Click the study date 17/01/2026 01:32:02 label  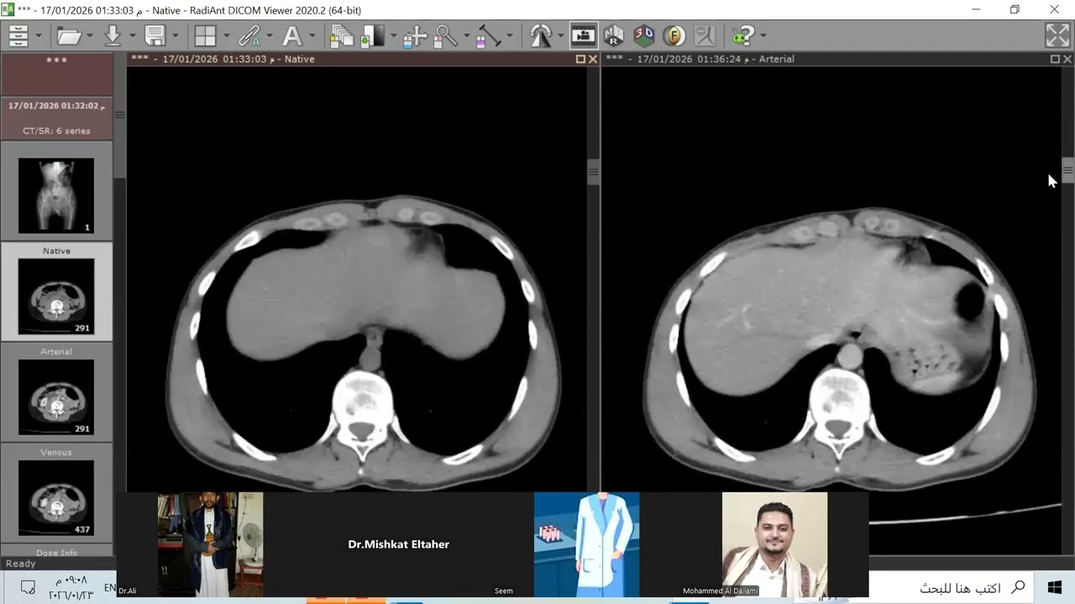pos(56,106)
